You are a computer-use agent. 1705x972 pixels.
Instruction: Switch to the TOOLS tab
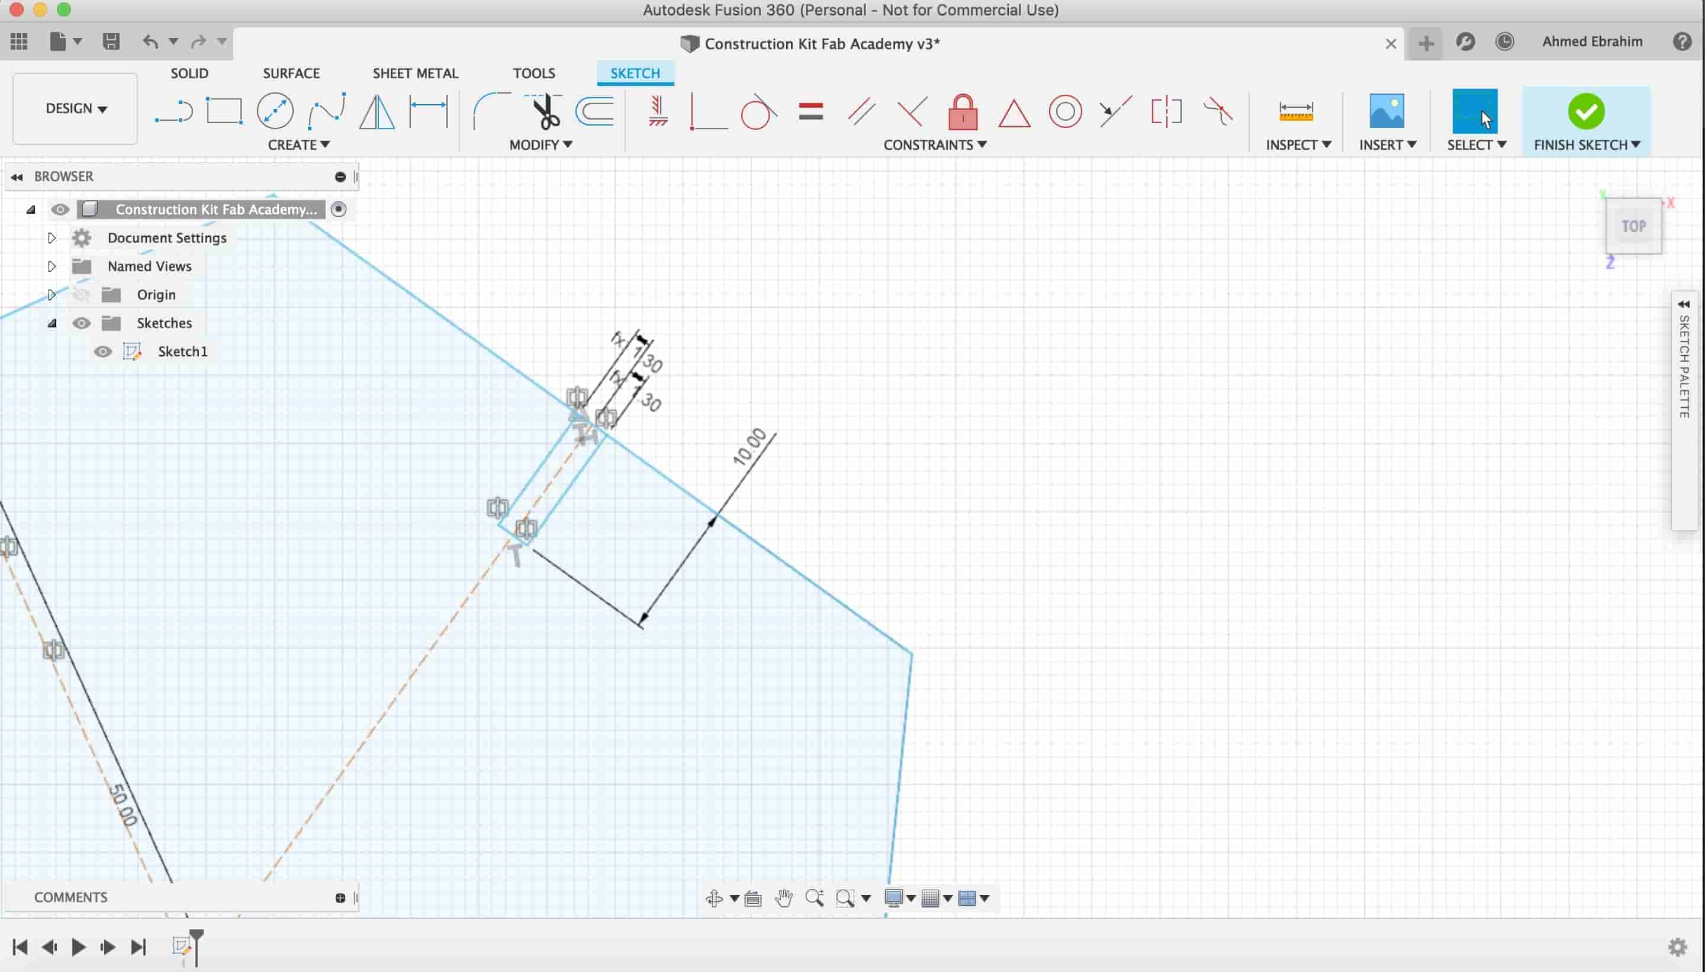point(534,73)
